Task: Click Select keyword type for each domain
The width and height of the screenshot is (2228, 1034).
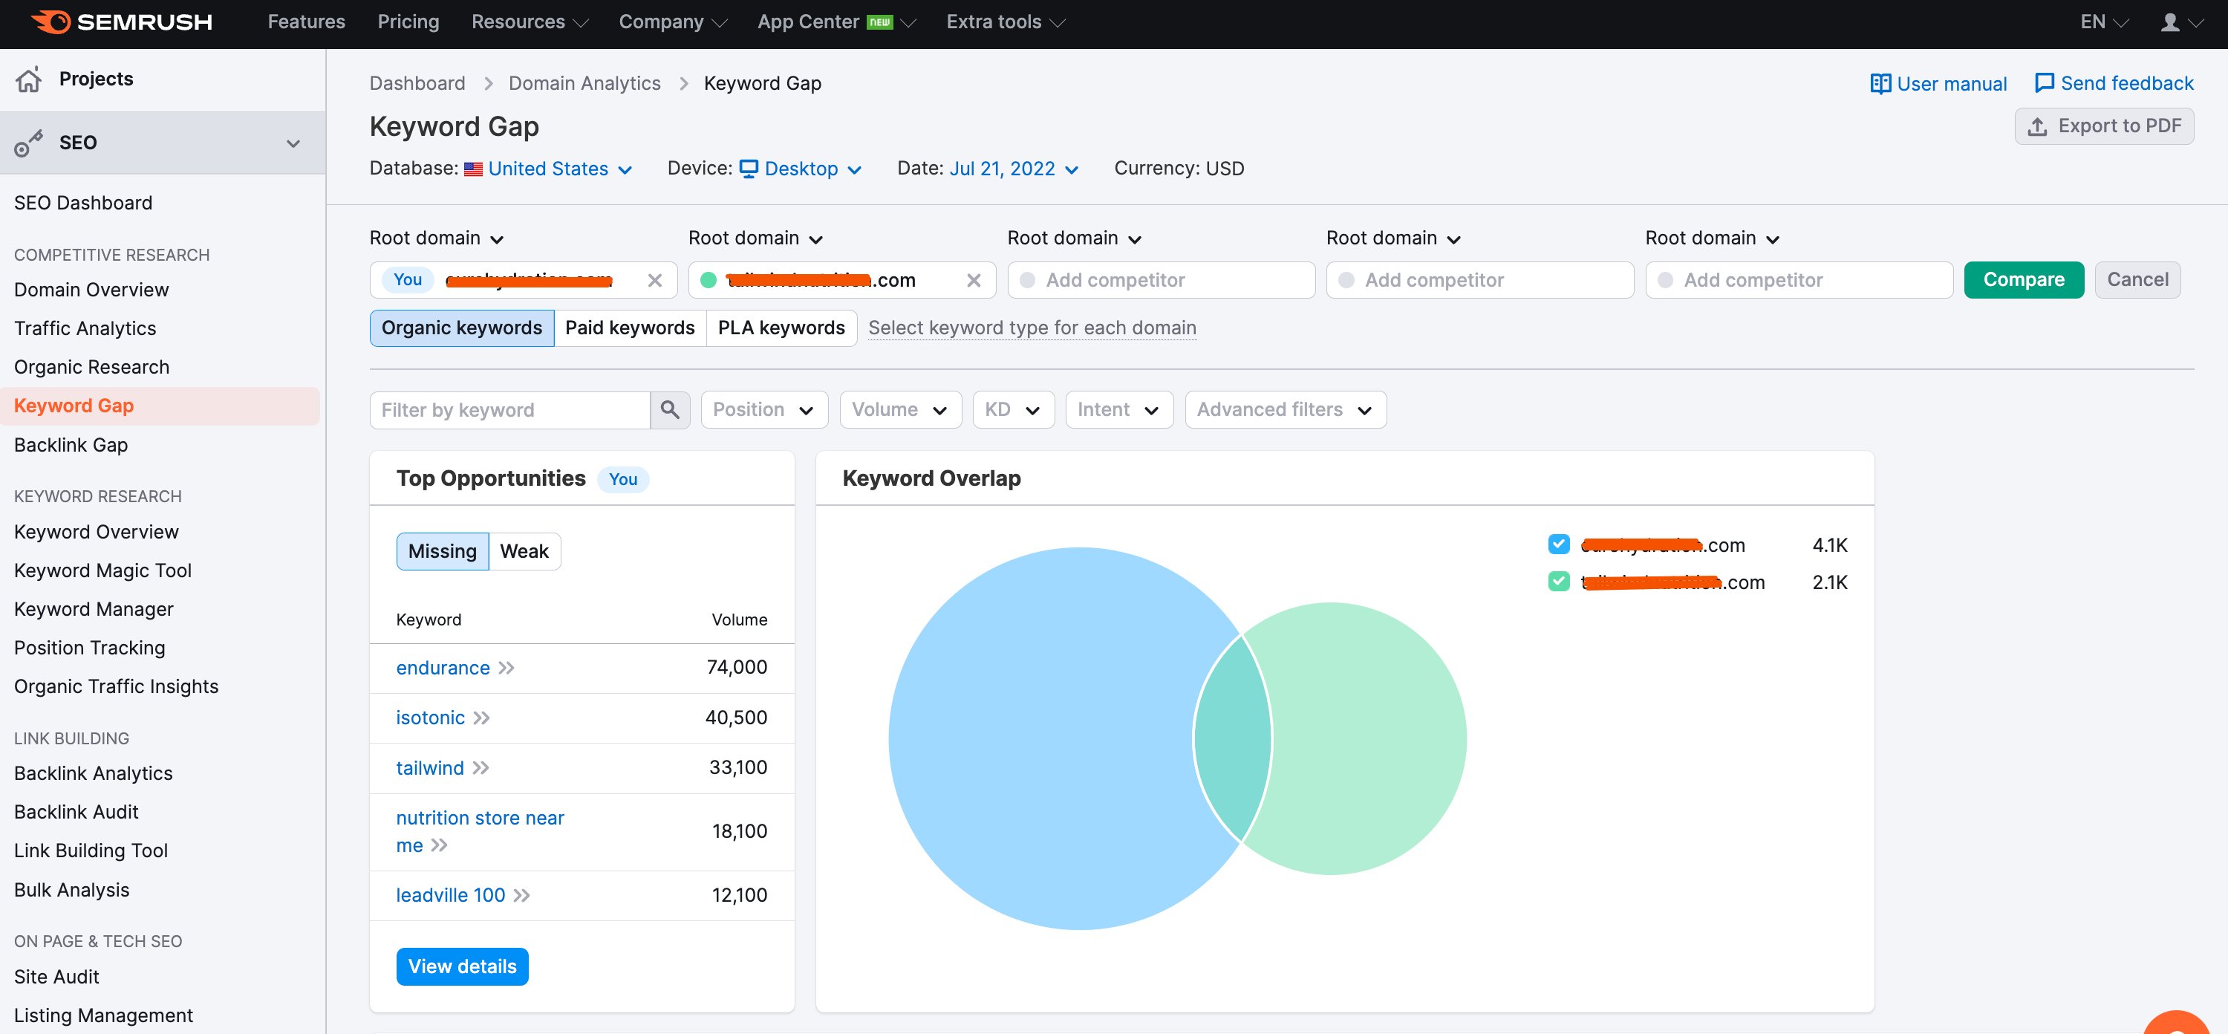Action: pos(1032,328)
